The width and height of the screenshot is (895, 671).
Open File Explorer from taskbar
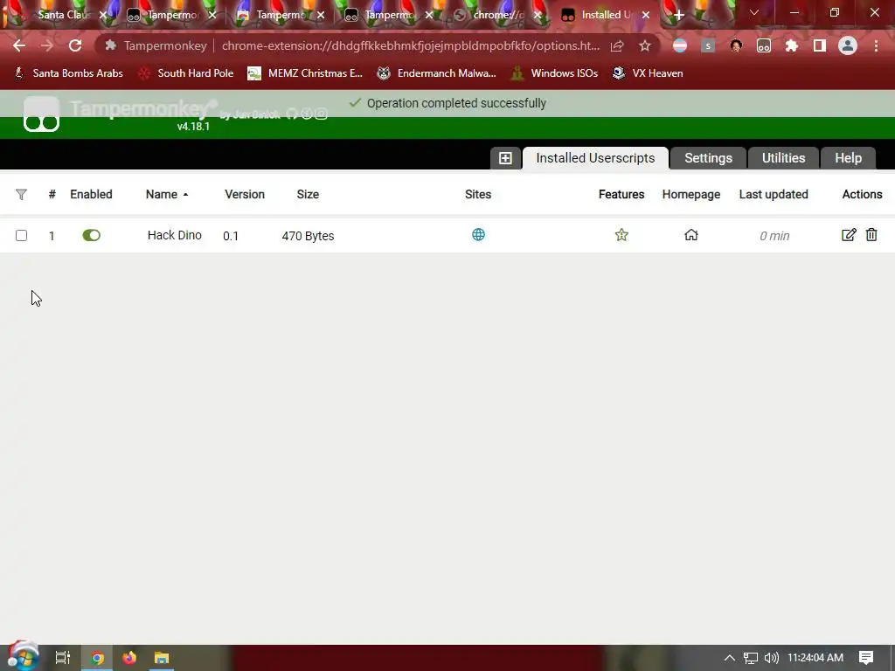pos(162,658)
